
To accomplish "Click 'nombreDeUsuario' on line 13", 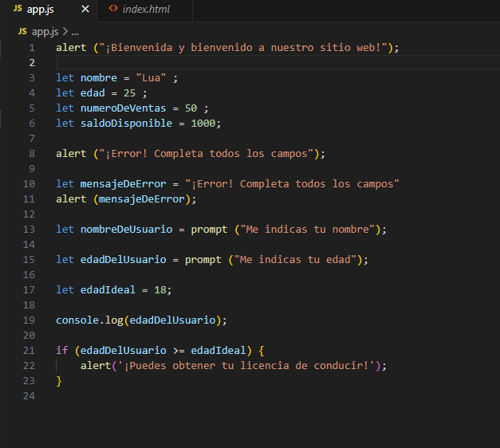I will pyautogui.click(x=126, y=230).
